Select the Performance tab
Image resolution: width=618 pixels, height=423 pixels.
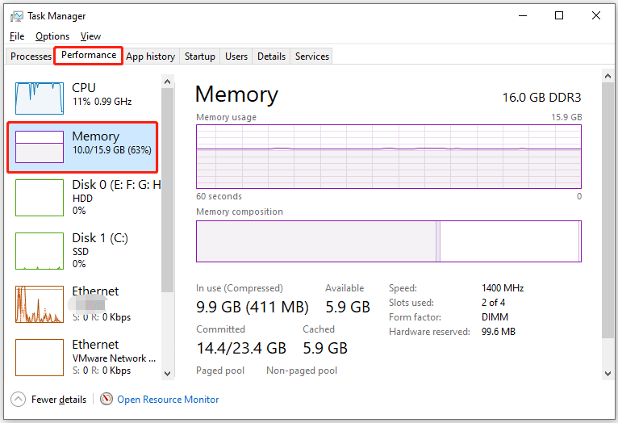[x=89, y=55]
